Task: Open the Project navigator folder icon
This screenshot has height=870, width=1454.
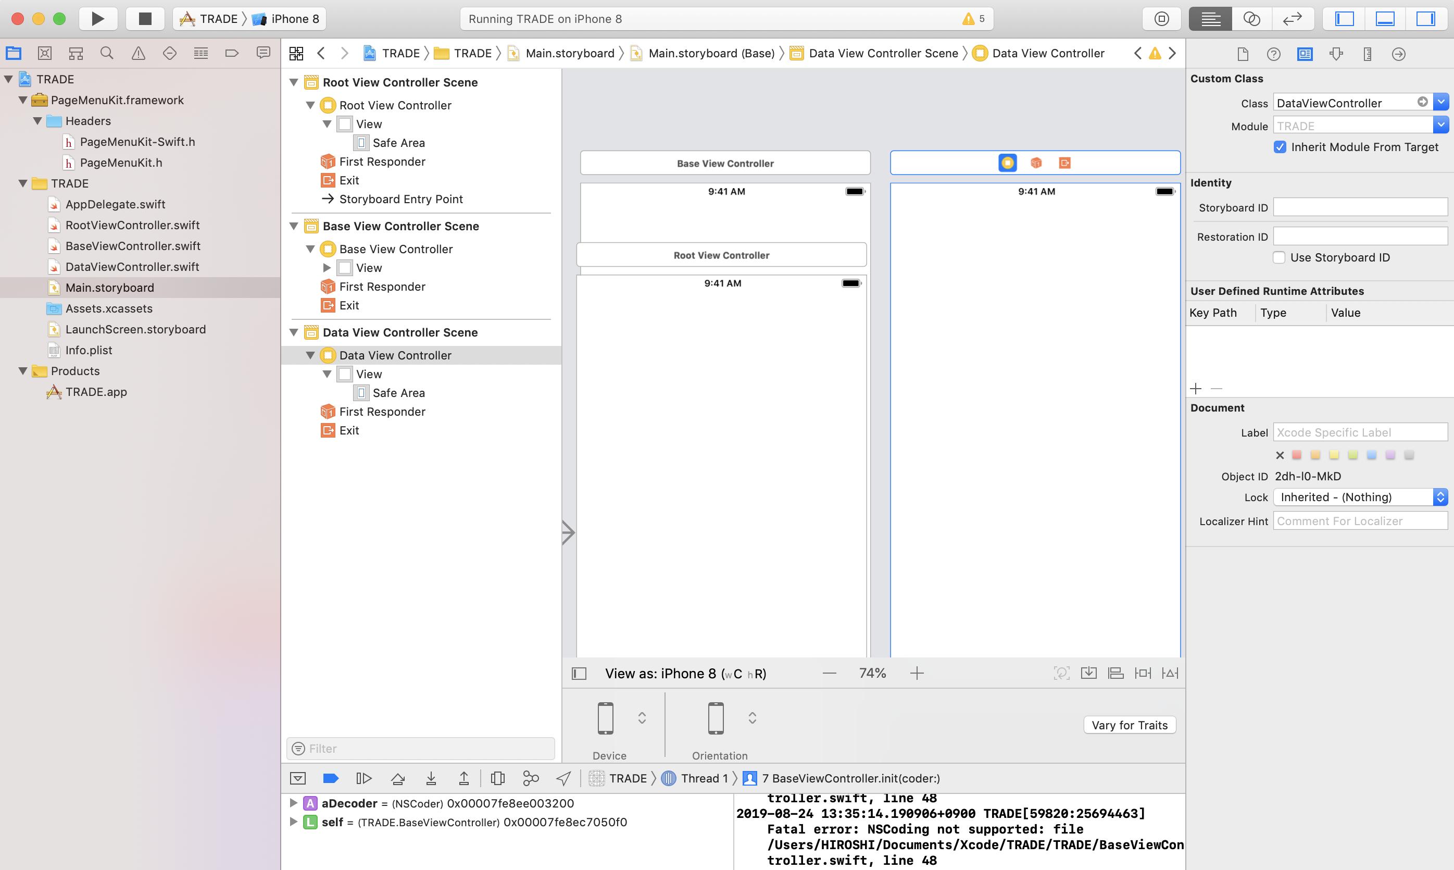Action: coord(14,53)
